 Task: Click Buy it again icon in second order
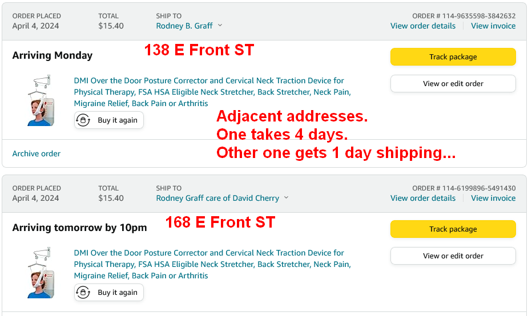point(83,293)
